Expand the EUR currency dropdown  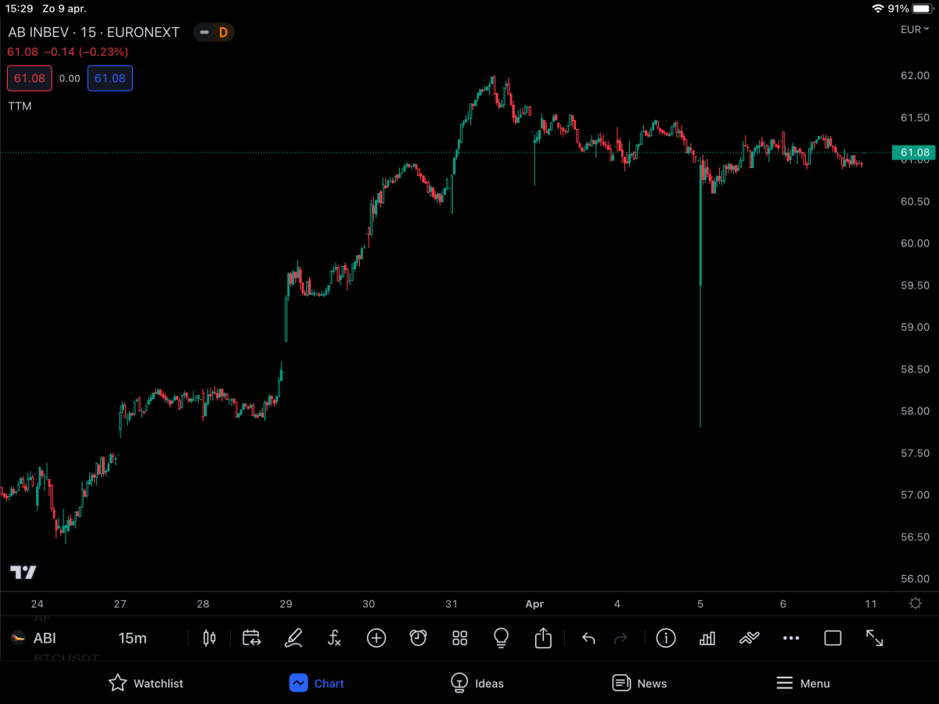pyautogui.click(x=914, y=30)
